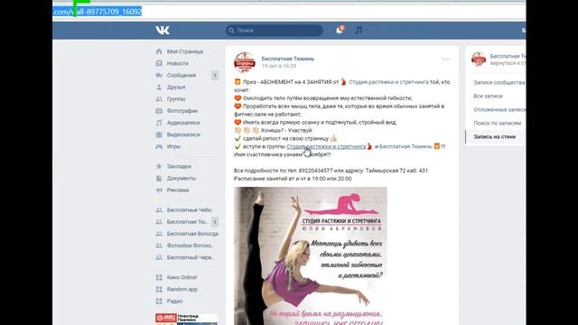The image size is (578, 325).
Task: Click the browser address bar URL
Action: point(98,12)
